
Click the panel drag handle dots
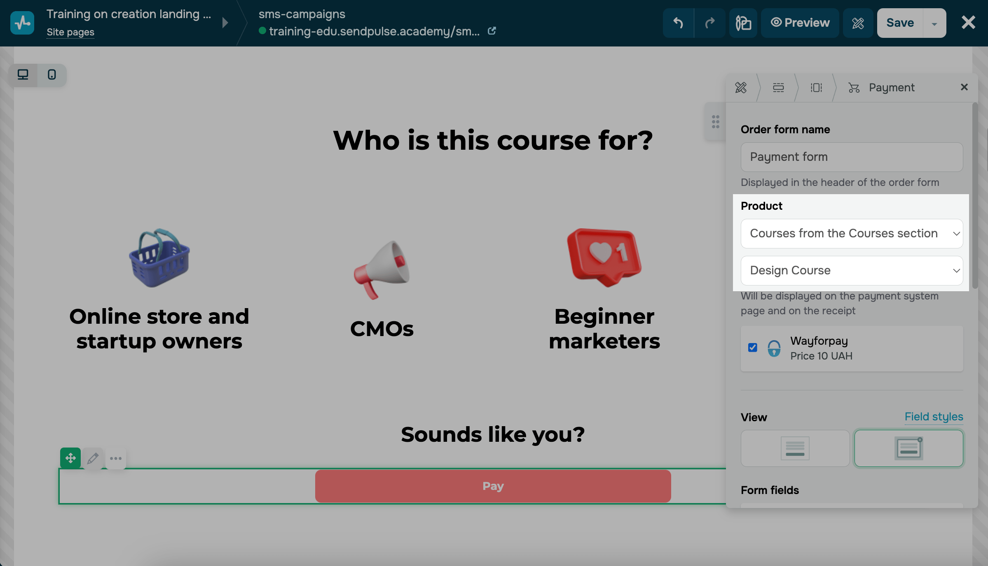click(716, 122)
